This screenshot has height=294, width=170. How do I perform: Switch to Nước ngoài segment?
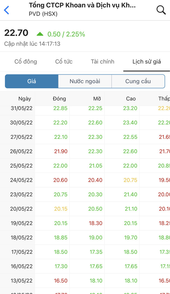coord(85,81)
